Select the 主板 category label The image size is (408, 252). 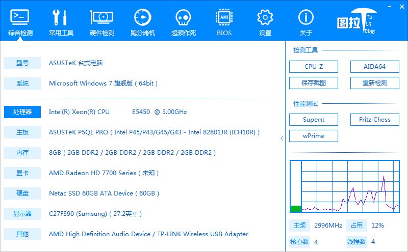pos(22,132)
